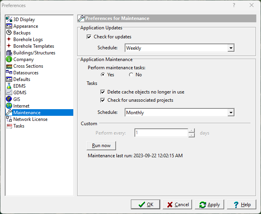Switch to the Datasources preferences category
The image size is (261, 214).
point(26,73)
